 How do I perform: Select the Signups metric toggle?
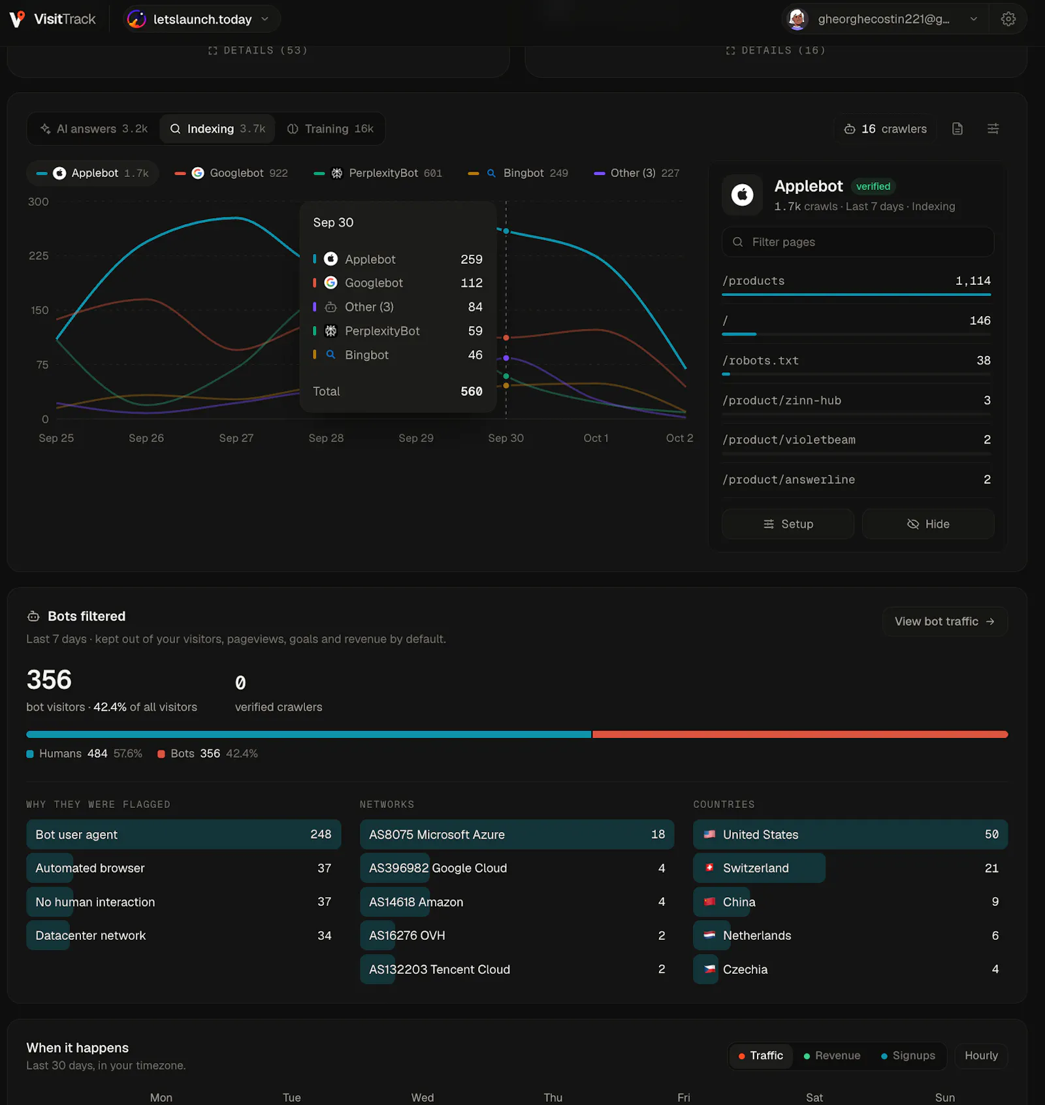click(908, 1055)
